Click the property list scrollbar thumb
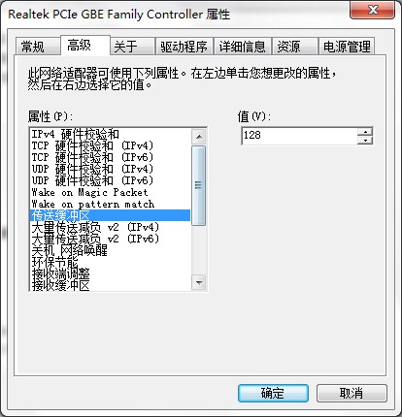 tap(199, 185)
